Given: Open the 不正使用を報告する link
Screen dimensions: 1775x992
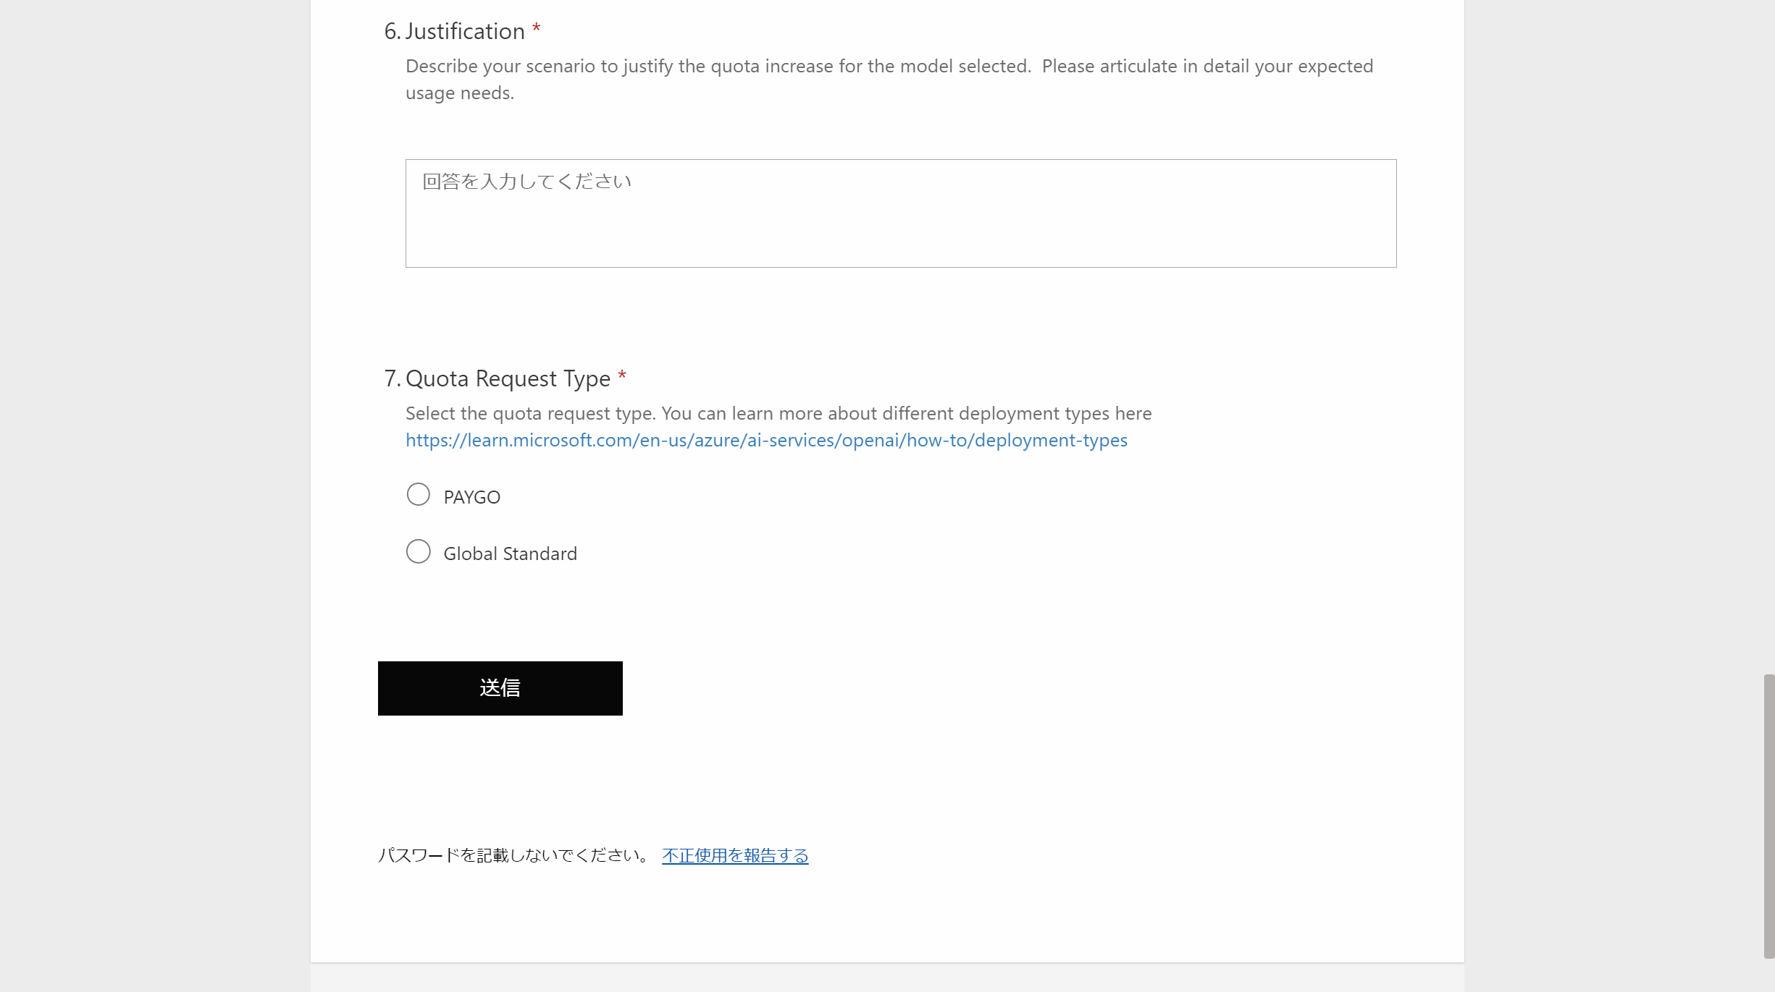Looking at the screenshot, I should pyautogui.click(x=734, y=855).
